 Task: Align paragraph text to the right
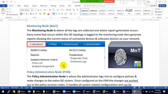click(59, 14)
